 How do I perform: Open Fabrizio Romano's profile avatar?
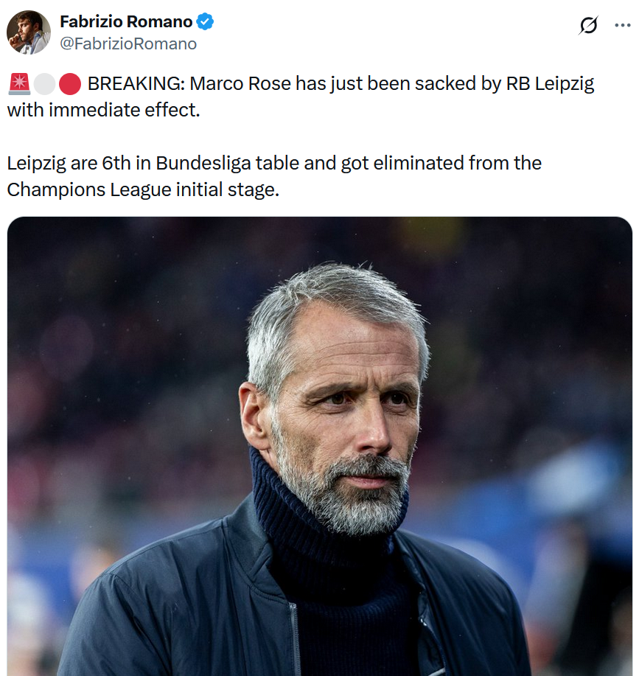coord(29,32)
